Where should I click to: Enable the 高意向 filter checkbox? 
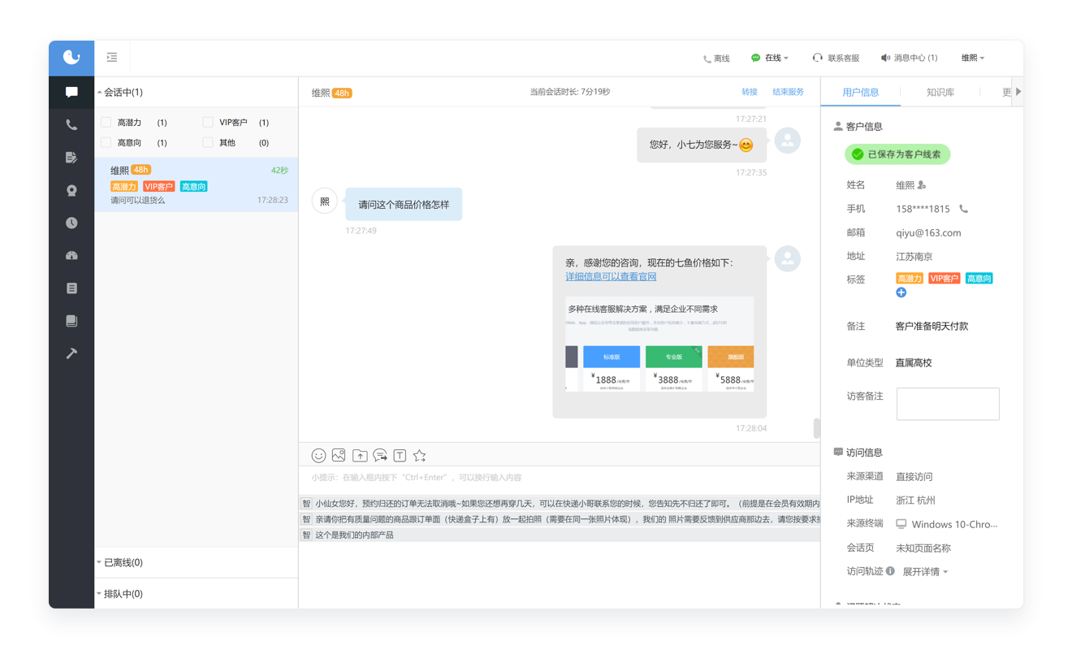pos(106,143)
